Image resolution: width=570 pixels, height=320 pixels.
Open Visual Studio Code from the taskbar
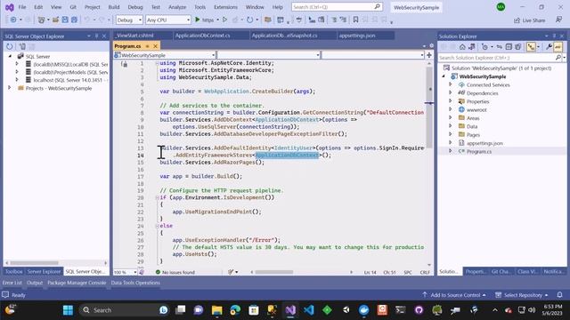[x=309, y=310]
